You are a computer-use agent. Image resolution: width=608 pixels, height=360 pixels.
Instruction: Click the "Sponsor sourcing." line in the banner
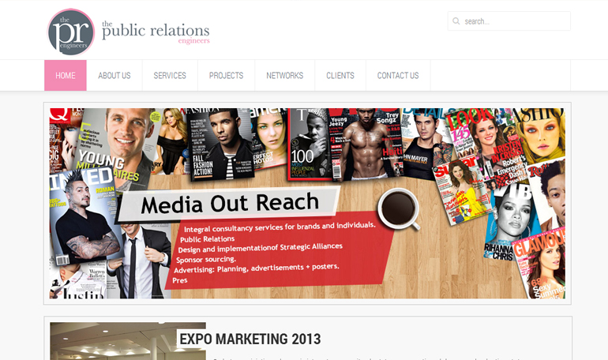(x=206, y=259)
